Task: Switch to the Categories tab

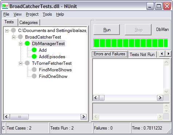Action: pos(28,23)
